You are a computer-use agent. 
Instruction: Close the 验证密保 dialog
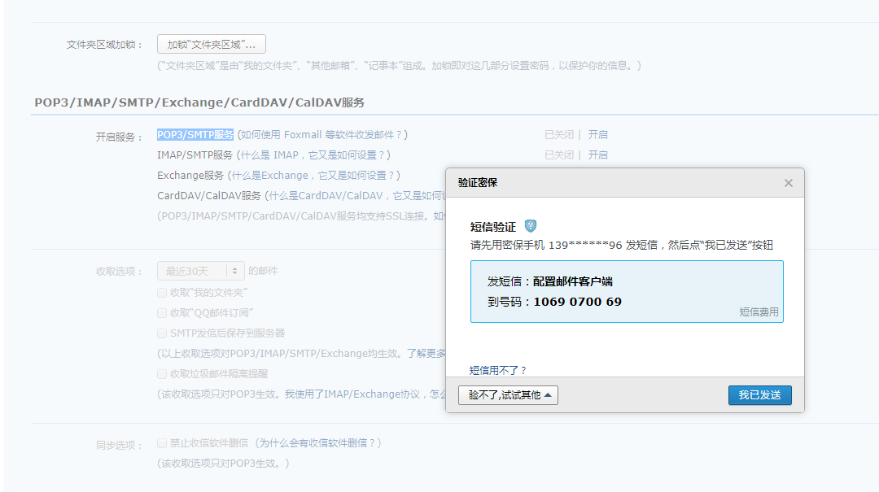point(788,183)
